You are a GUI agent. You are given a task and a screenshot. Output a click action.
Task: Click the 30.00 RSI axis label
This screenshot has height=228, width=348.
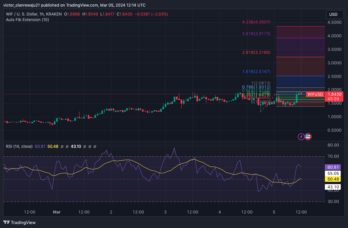pyautogui.click(x=333, y=202)
